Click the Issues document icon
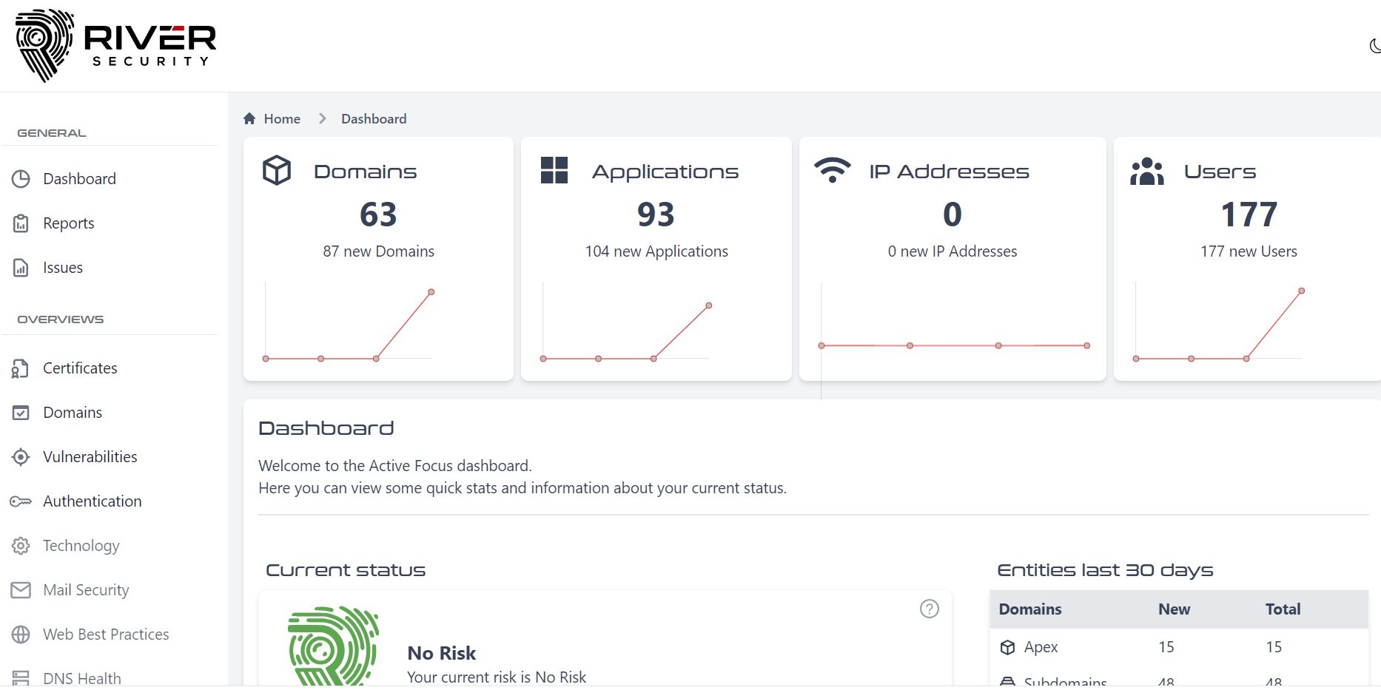 pos(21,268)
